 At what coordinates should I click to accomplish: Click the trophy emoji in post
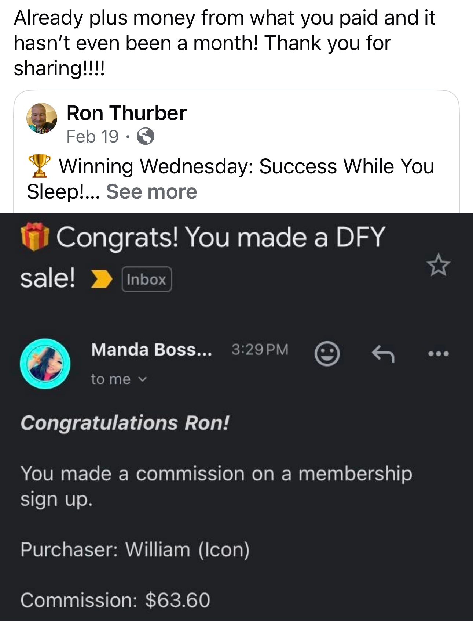tap(39, 166)
